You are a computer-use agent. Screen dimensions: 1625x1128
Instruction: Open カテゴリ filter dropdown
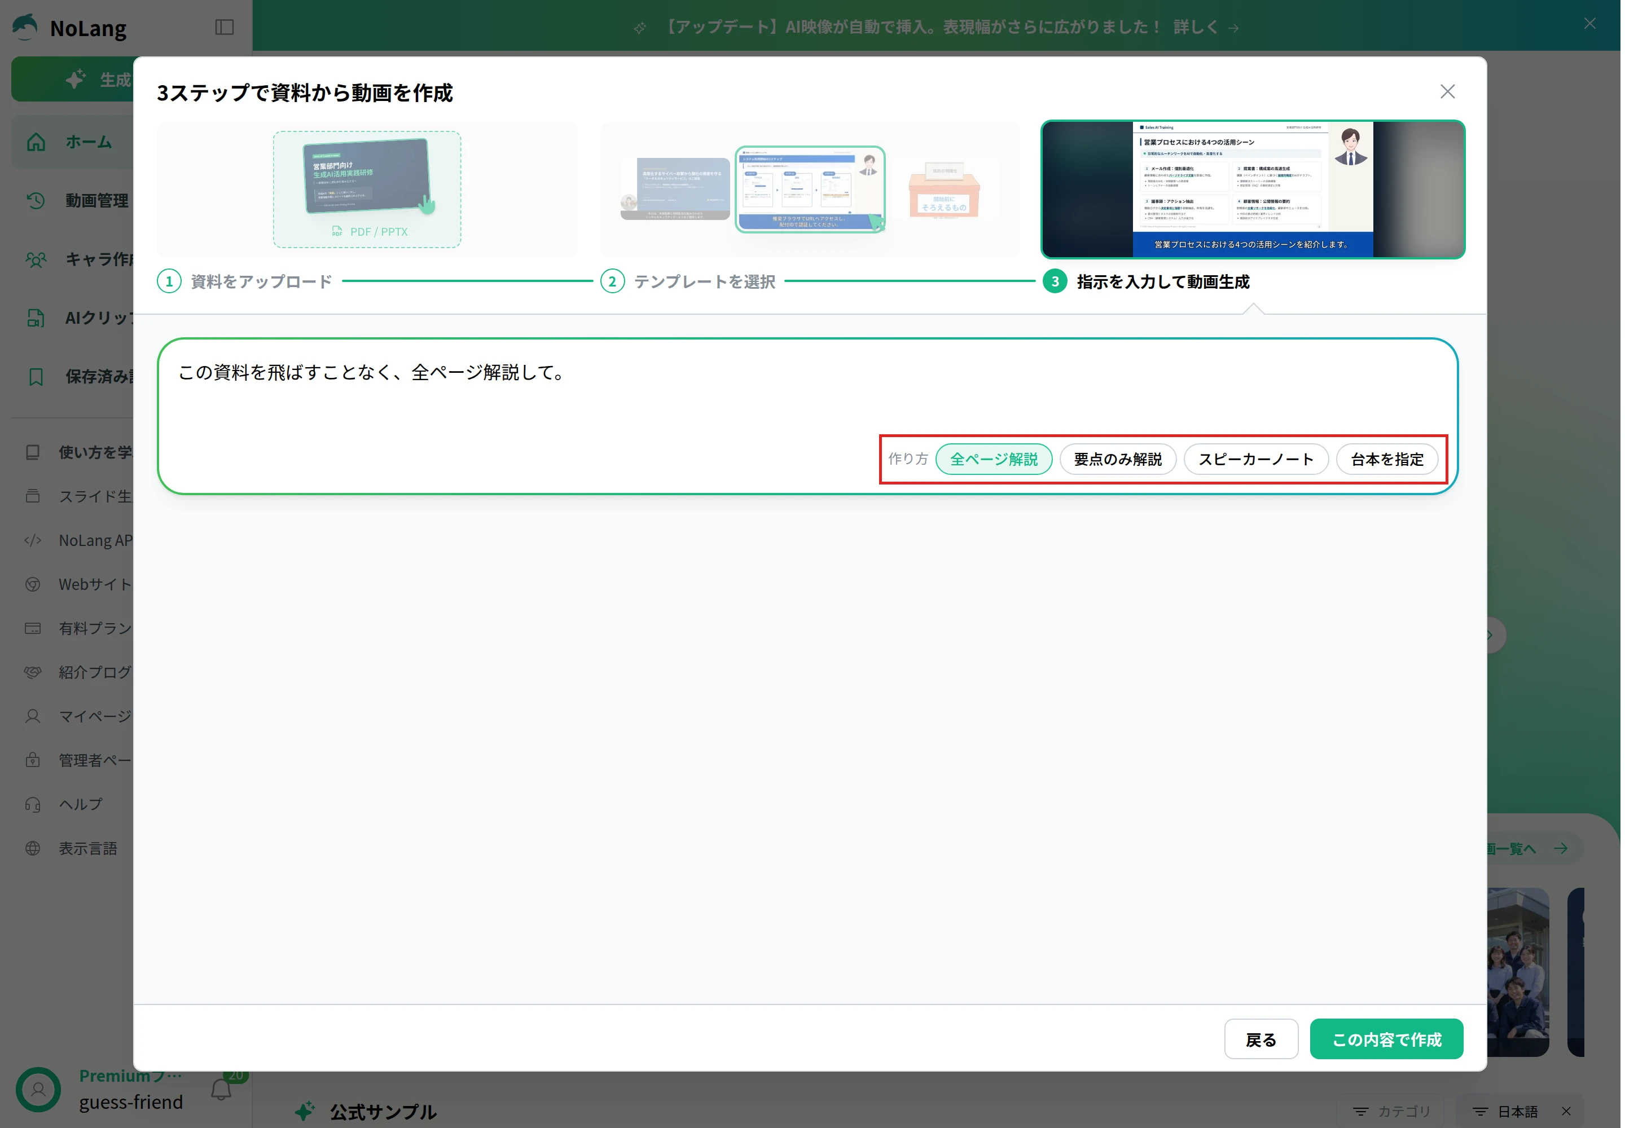pos(1391,1111)
